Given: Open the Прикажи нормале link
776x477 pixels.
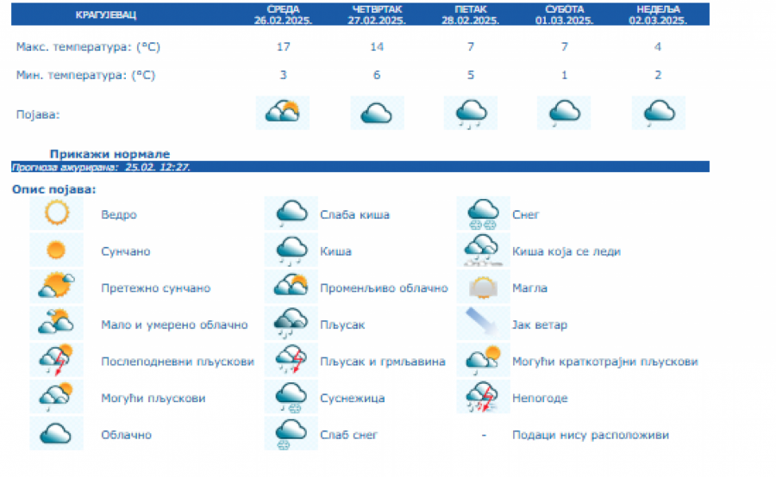Looking at the screenshot, I should click(x=110, y=153).
